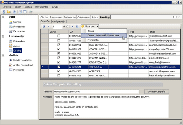This screenshot has height=125, width=183.
Task: Open the Ventas menu
Action: click(x=28, y=7)
